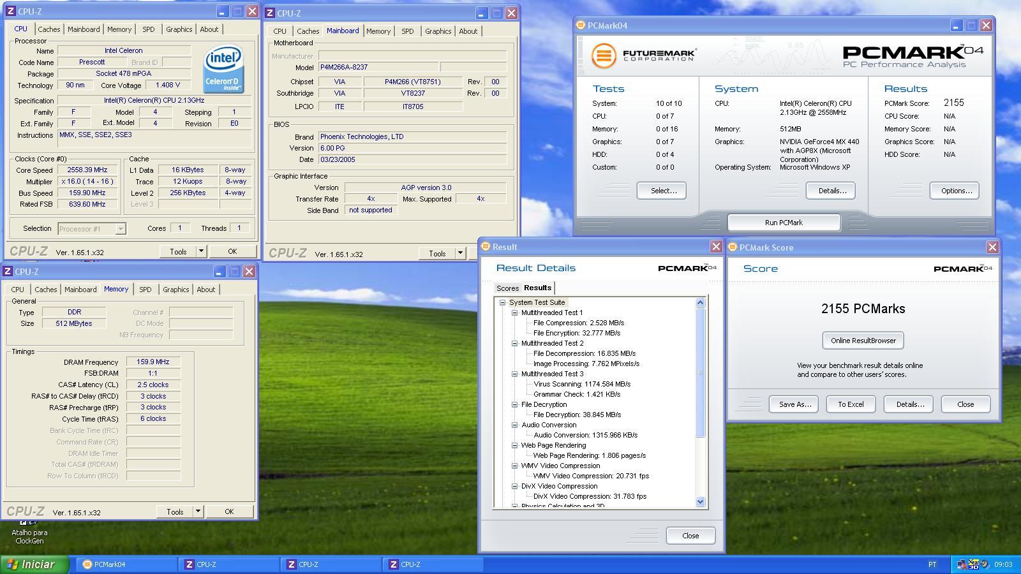Image resolution: width=1021 pixels, height=574 pixels.
Task: Close the Result window with X
Action: click(x=715, y=247)
